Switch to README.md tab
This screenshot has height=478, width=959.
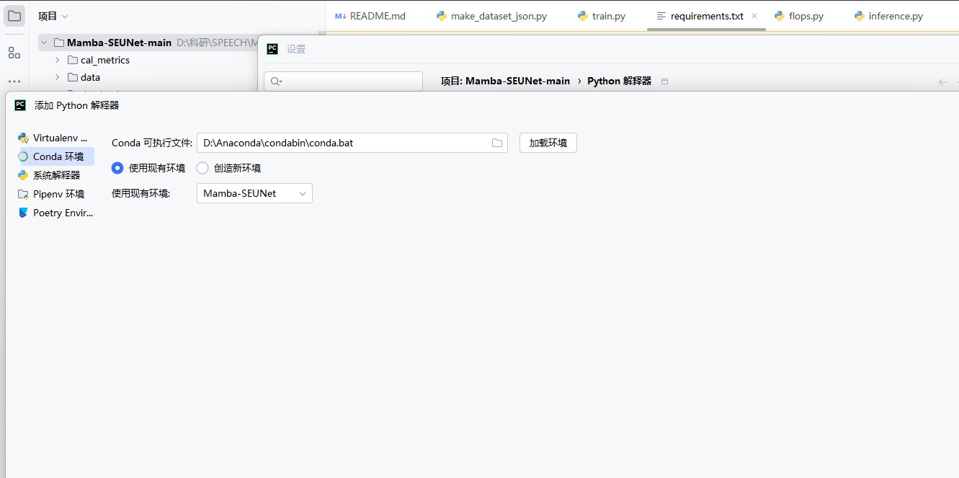point(370,16)
